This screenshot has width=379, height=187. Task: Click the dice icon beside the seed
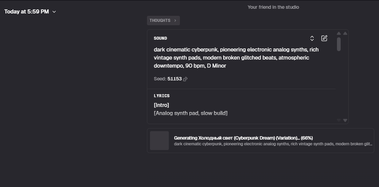185,79
